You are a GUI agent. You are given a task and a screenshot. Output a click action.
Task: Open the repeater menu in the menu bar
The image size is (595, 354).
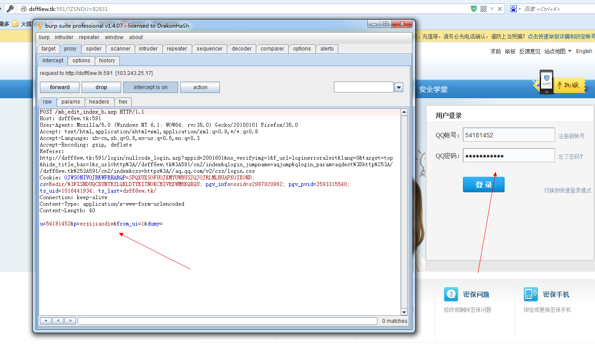(89, 37)
